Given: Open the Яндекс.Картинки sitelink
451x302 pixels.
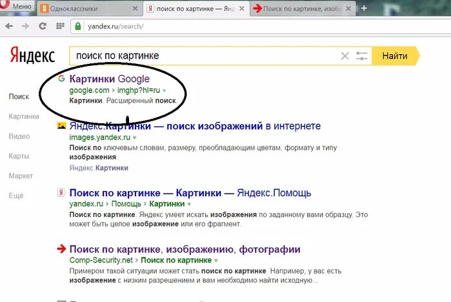Looking at the screenshot, I should 99,168.
